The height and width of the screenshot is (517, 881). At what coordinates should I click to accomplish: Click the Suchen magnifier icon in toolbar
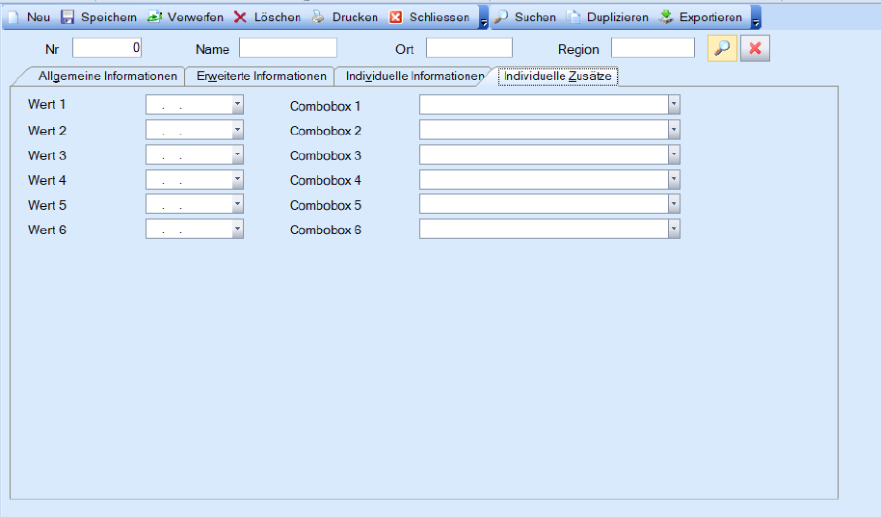pos(500,17)
